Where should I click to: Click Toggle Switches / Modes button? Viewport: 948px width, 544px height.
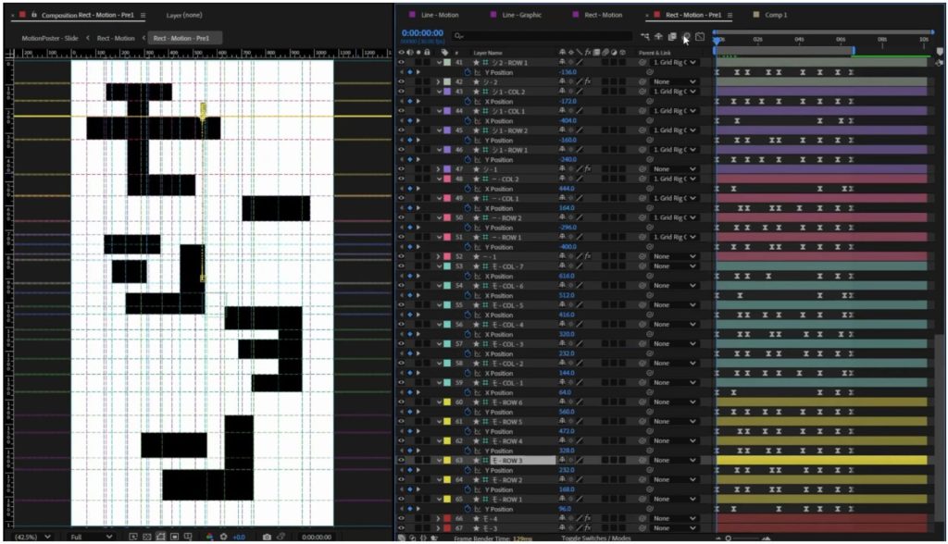(594, 538)
